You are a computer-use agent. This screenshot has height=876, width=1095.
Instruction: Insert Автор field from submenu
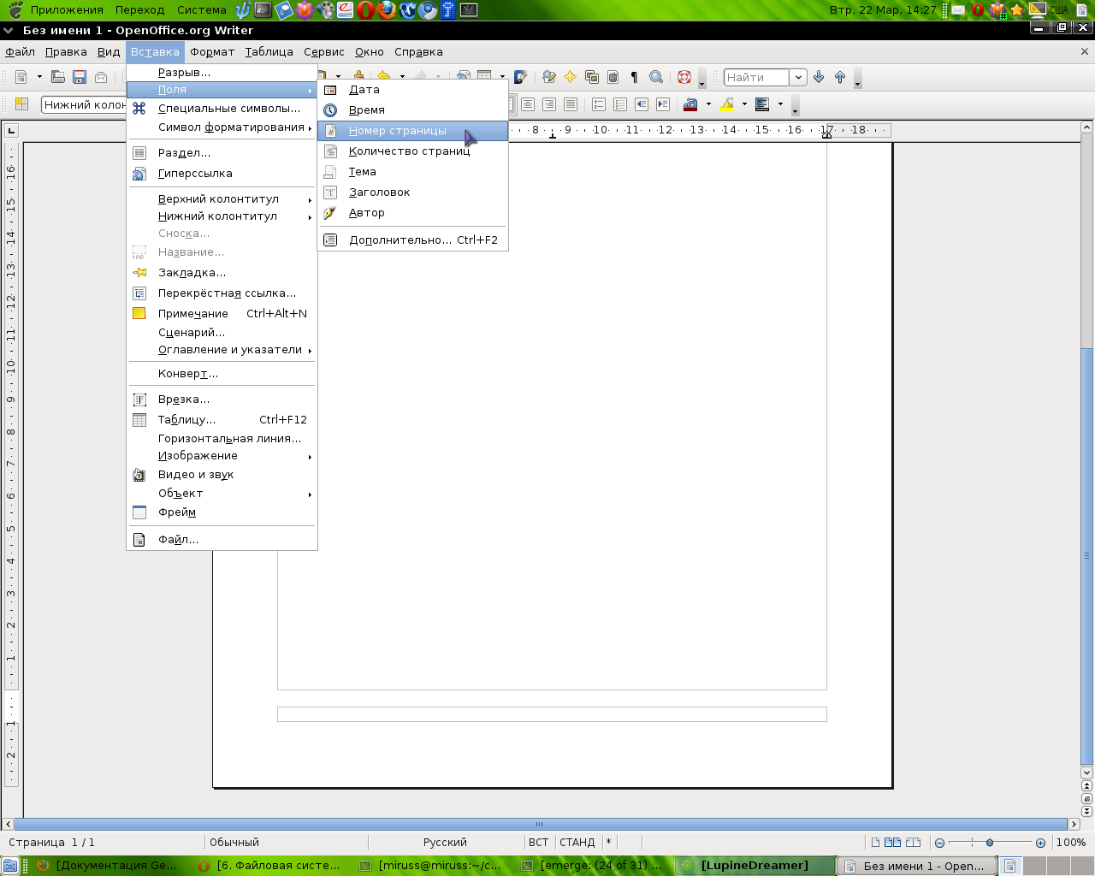pyautogui.click(x=413, y=213)
